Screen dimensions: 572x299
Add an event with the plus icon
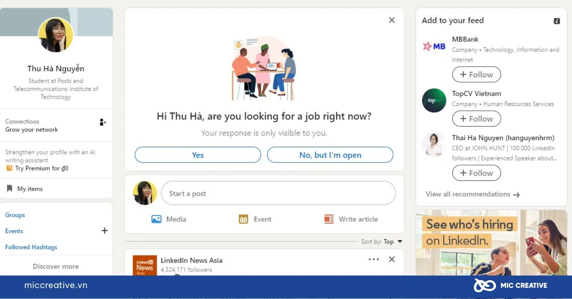tap(105, 231)
